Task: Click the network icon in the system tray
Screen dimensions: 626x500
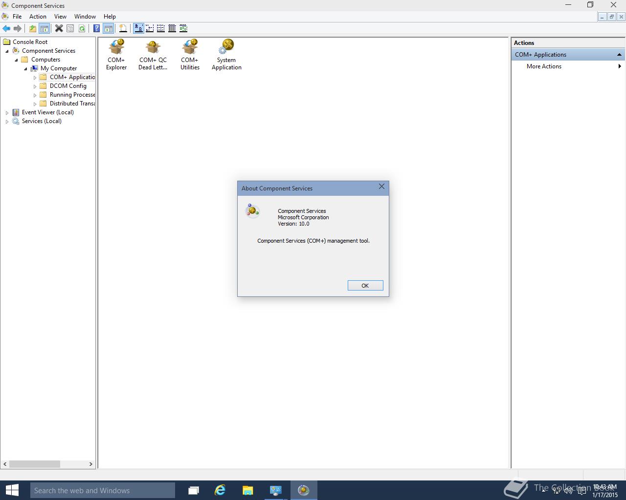Action: (557, 491)
